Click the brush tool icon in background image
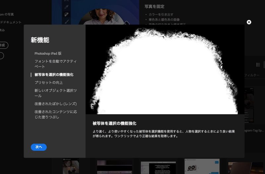The width and height of the screenshot is (265, 174). [67, 22]
